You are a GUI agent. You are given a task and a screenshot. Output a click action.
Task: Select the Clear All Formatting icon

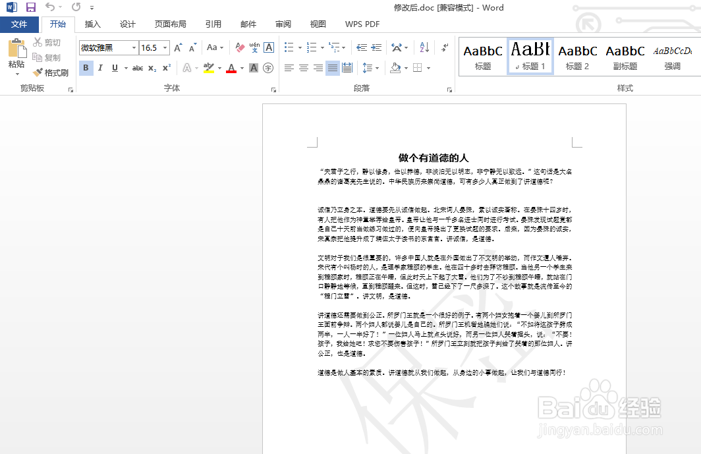[239, 47]
